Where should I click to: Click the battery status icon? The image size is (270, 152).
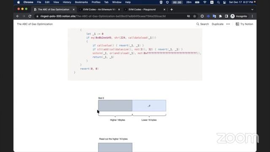point(197,2)
